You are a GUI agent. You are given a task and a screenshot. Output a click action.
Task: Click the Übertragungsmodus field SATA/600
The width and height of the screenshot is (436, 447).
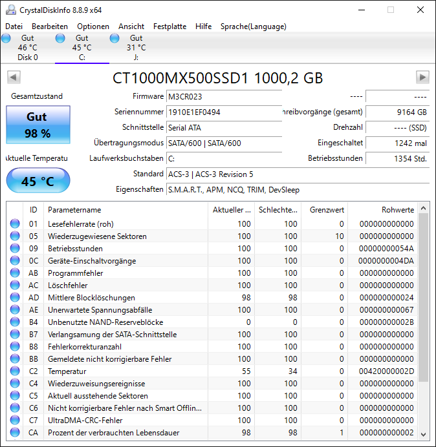[x=224, y=143]
